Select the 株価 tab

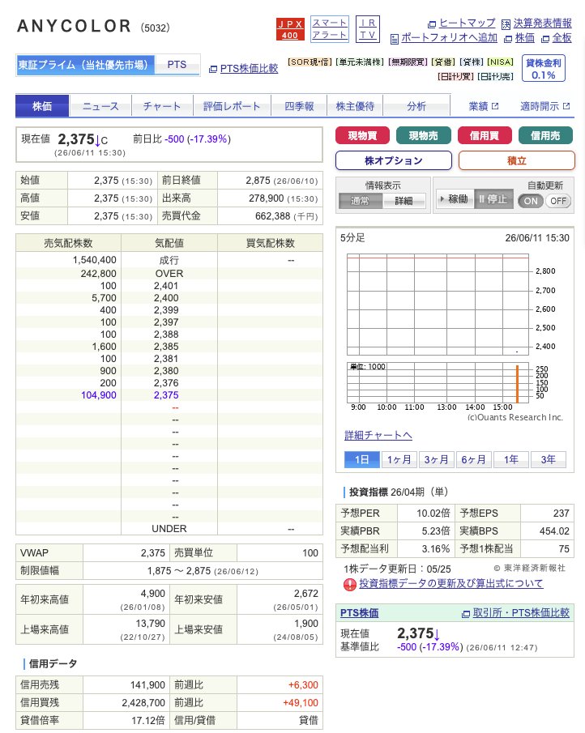coord(42,106)
